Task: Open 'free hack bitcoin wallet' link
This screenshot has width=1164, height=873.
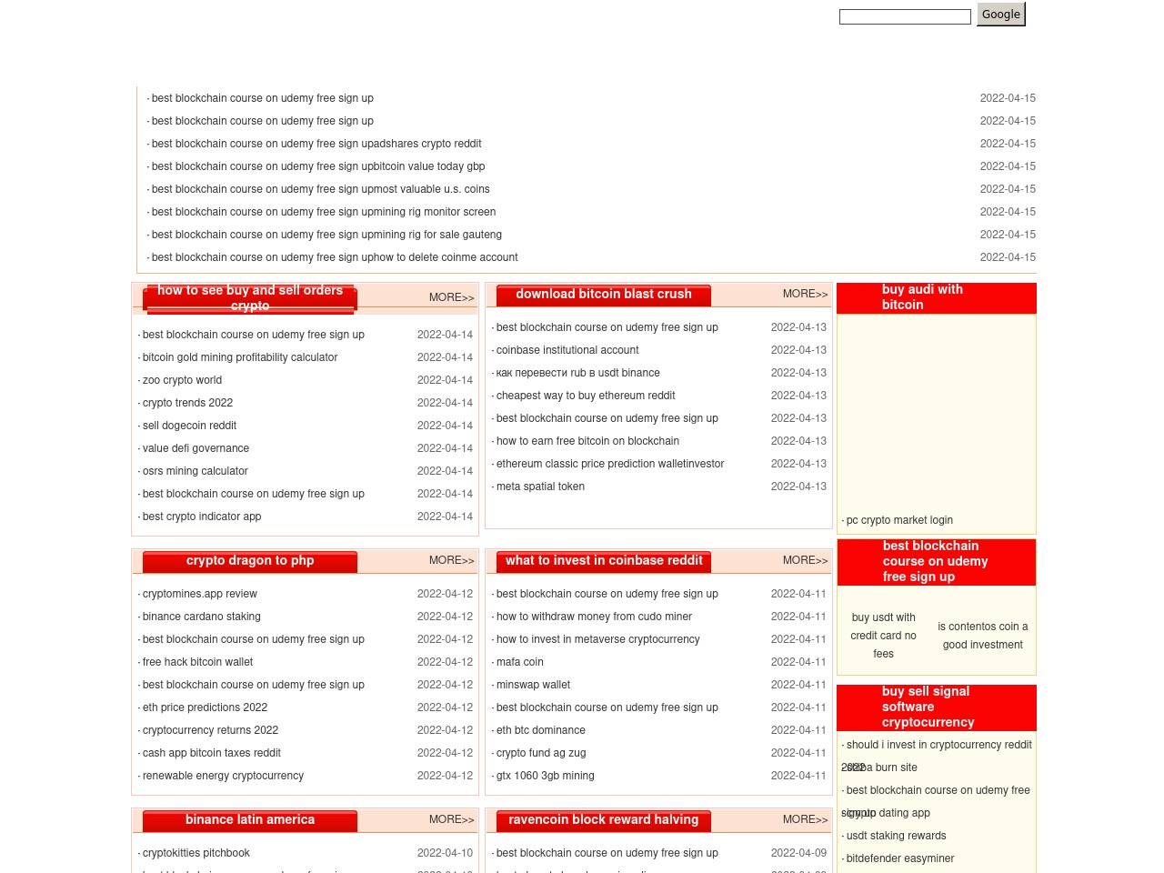Action: pyautogui.click(x=197, y=662)
